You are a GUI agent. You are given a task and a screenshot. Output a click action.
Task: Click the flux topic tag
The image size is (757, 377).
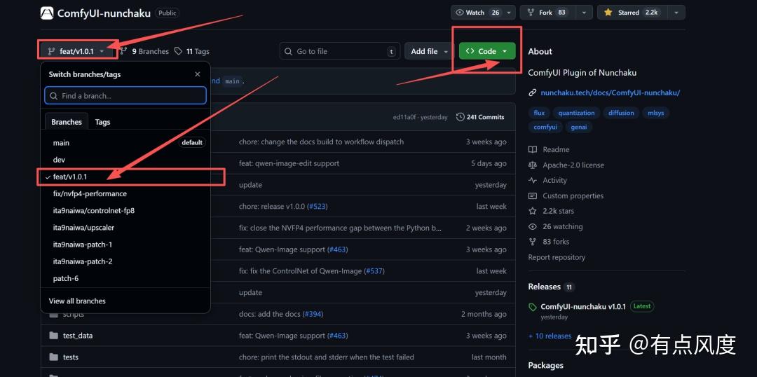point(539,113)
